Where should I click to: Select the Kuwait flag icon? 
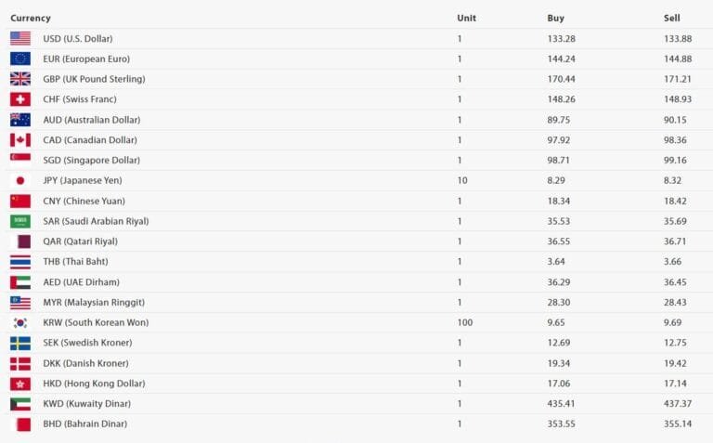pyautogui.click(x=20, y=404)
